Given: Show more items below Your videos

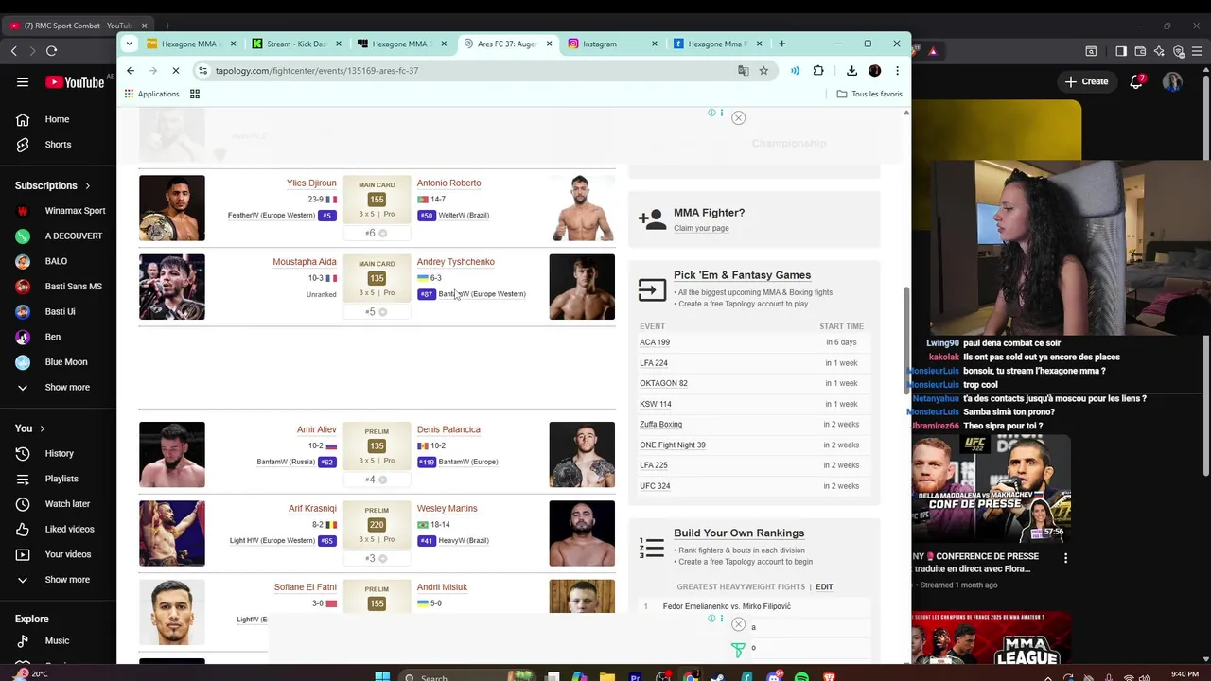Looking at the screenshot, I should [57, 579].
